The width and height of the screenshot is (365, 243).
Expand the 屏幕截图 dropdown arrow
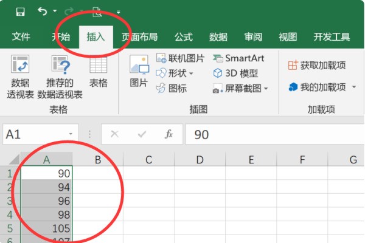coord(266,89)
